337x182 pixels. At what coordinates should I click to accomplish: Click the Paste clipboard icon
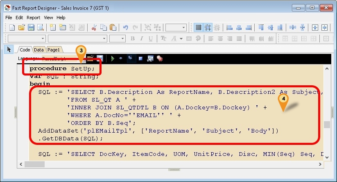point(113,28)
